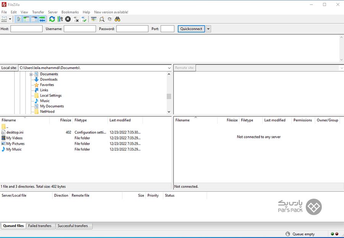This screenshot has width=344, height=238.
Task: Toggle transfer queue display icon
Action: click(x=42, y=19)
